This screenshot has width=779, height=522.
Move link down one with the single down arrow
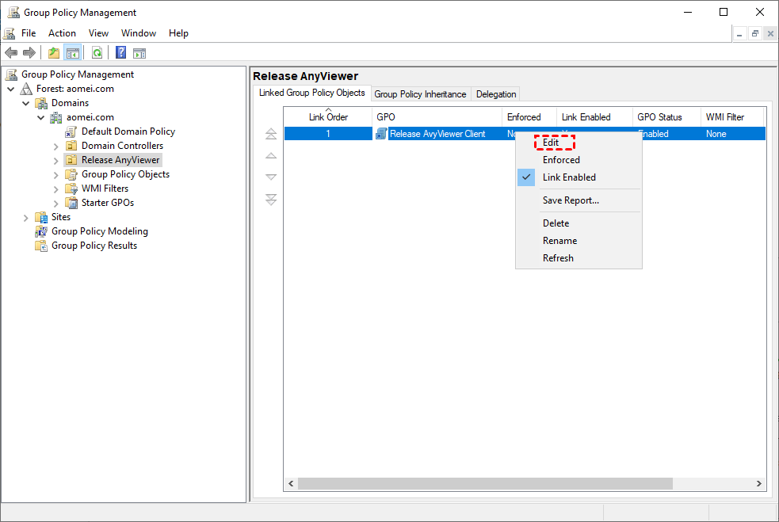click(271, 177)
